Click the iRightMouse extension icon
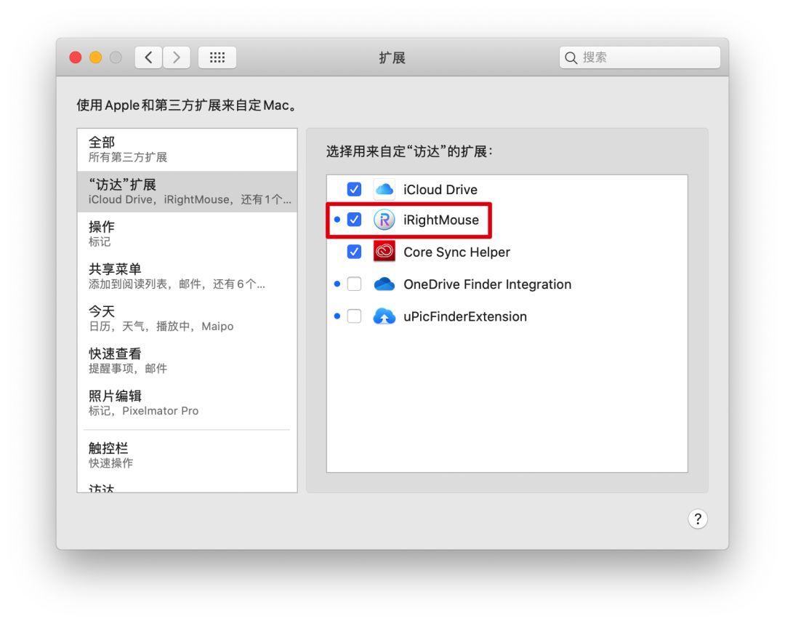 [384, 220]
